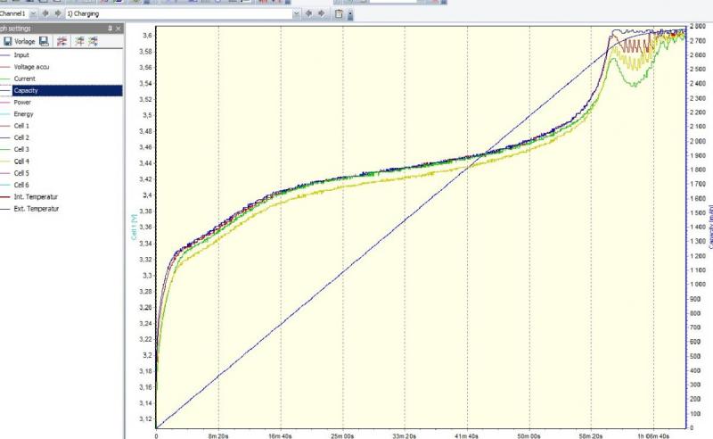The height and width of the screenshot is (439, 713).
Task: Click the Ext. Temperatur line color swatch
Action: point(5,208)
